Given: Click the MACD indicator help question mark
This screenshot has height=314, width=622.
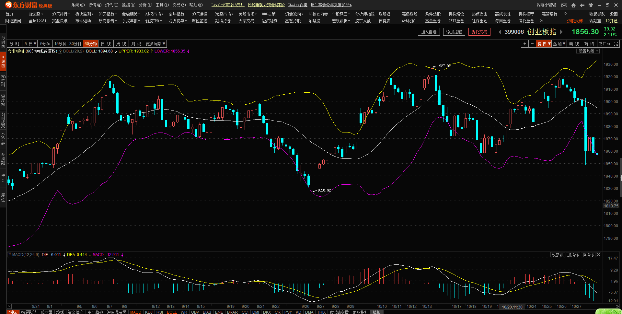Looking at the screenshot, I should 9,255.
